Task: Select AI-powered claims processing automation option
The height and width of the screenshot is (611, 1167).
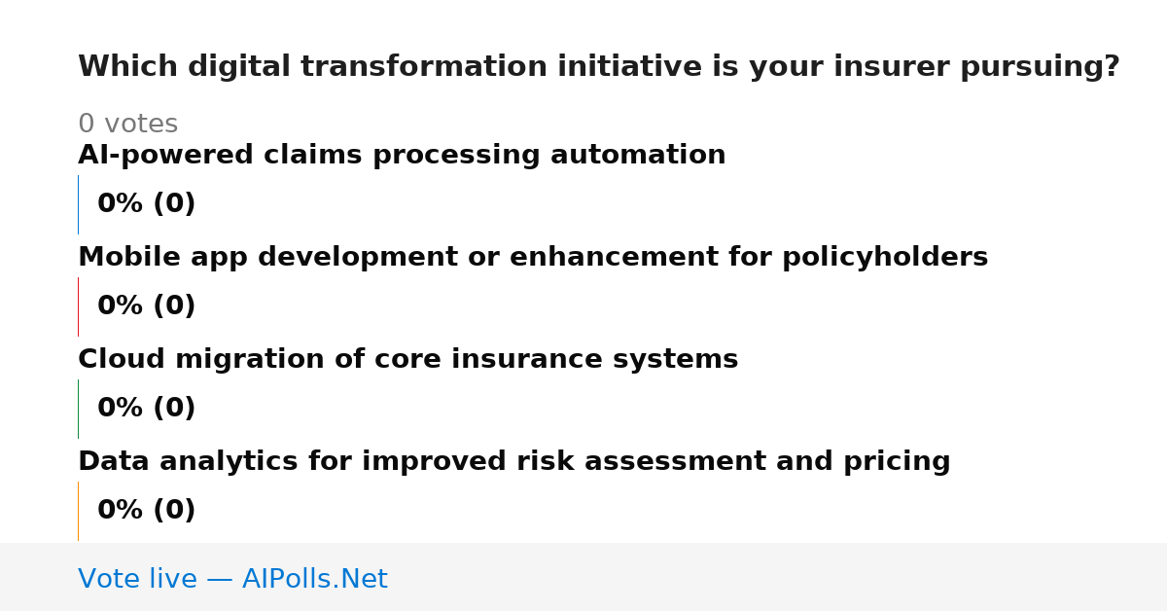Action: [402, 156]
